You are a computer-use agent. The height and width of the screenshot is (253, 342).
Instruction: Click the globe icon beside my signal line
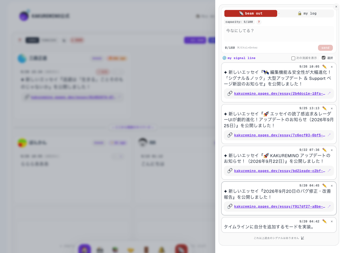pyautogui.click(x=224, y=58)
